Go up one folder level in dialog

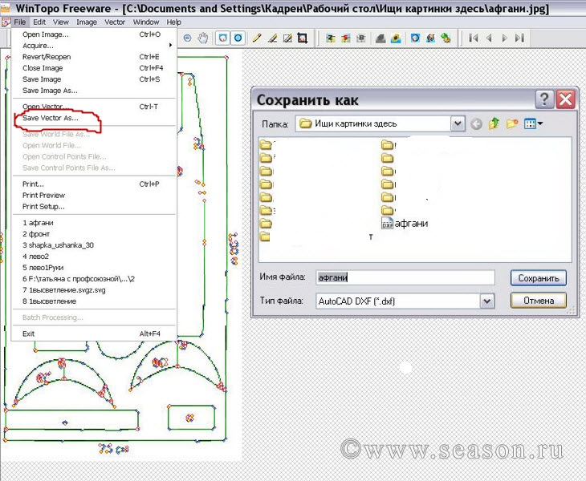[495, 123]
